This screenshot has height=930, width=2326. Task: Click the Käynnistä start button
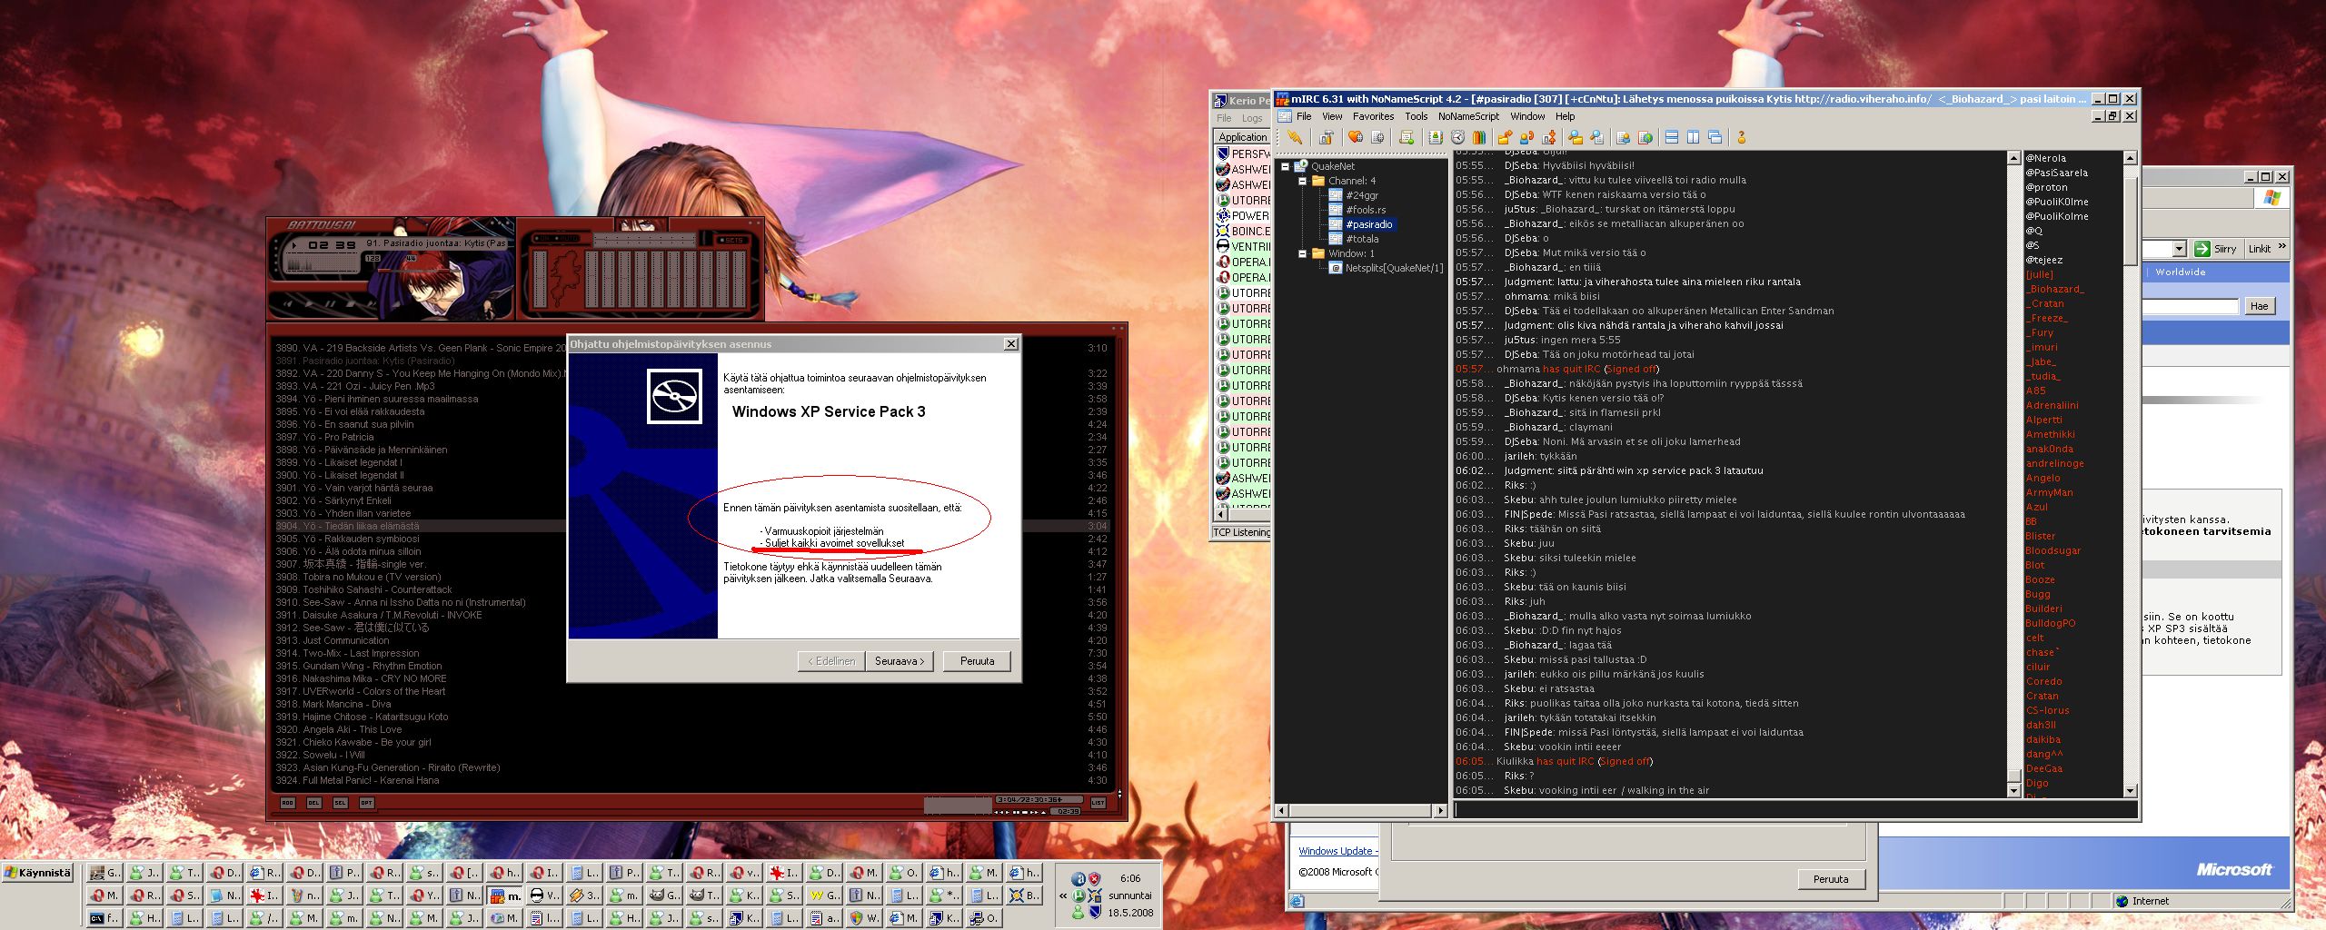point(38,873)
